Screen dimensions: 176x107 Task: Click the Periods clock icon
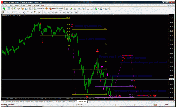[x=101, y=8]
